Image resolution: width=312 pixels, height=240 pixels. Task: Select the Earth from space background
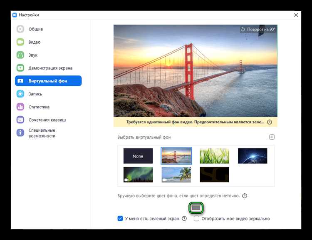coord(253,156)
